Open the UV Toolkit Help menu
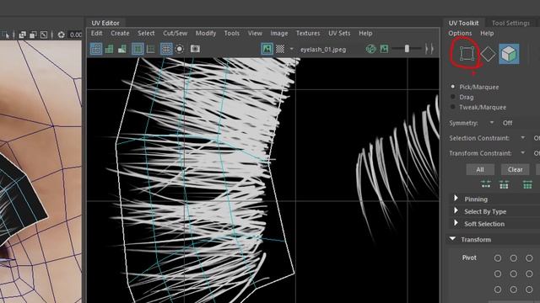The image size is (540, 303). [x=487, y=34]
